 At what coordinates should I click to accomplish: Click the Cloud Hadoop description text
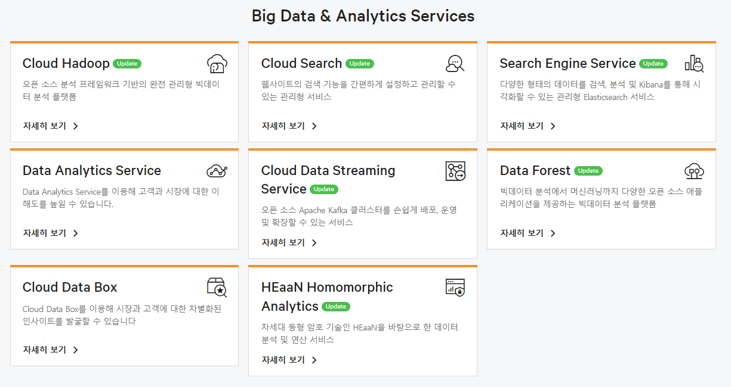pyautogui.click(x=121, y=90)
